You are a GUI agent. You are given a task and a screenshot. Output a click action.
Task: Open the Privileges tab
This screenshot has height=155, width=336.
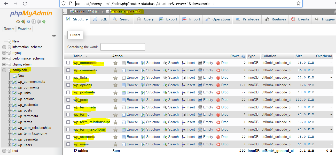coord(247,19)
